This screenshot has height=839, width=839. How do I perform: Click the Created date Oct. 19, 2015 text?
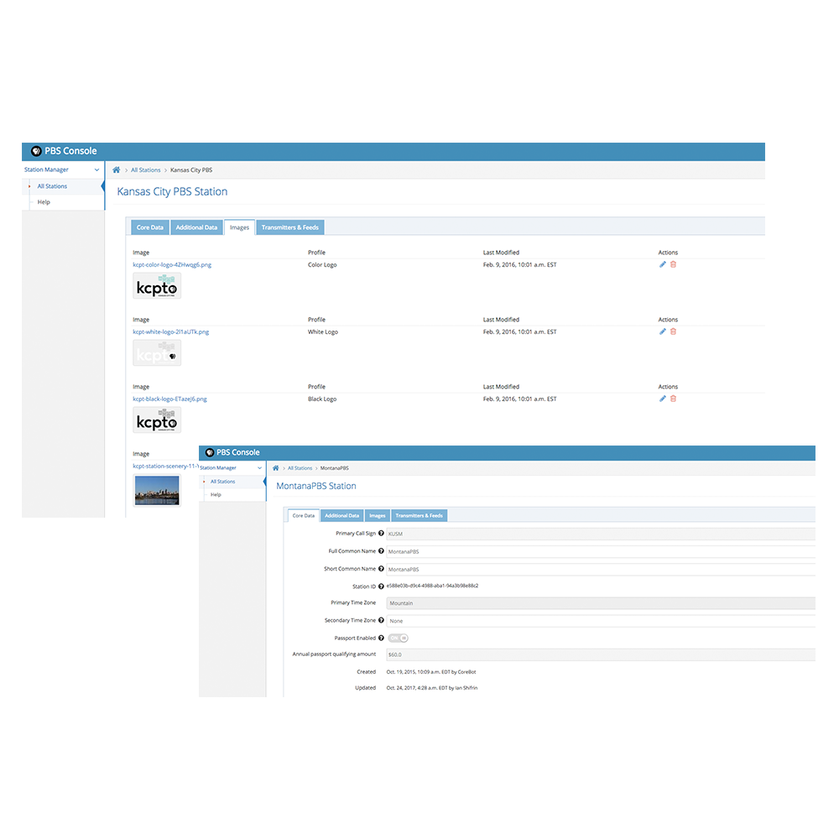(x=430, y=672)
